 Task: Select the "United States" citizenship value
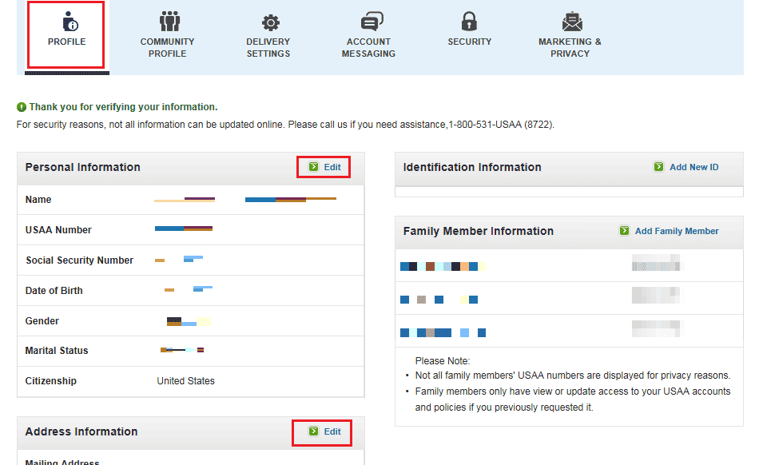point(186,381)
